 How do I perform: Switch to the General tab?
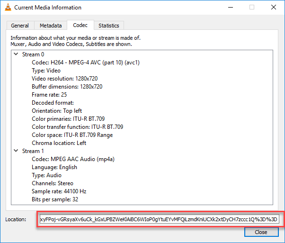point(20,26)
